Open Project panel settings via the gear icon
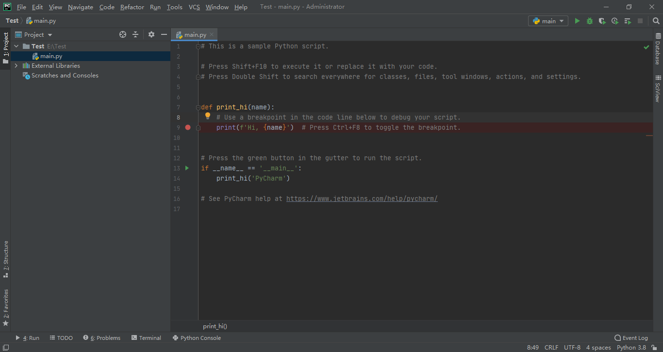The height and width of the screenshot is (352, 663). (151, 34)
